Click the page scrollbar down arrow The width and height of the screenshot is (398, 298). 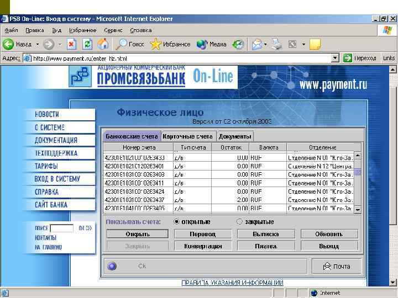[392, 282]
